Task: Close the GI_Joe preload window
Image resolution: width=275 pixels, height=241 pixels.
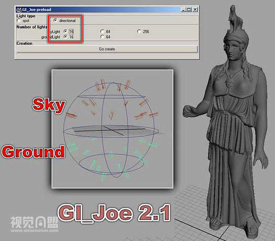Action: pos(195,10)
